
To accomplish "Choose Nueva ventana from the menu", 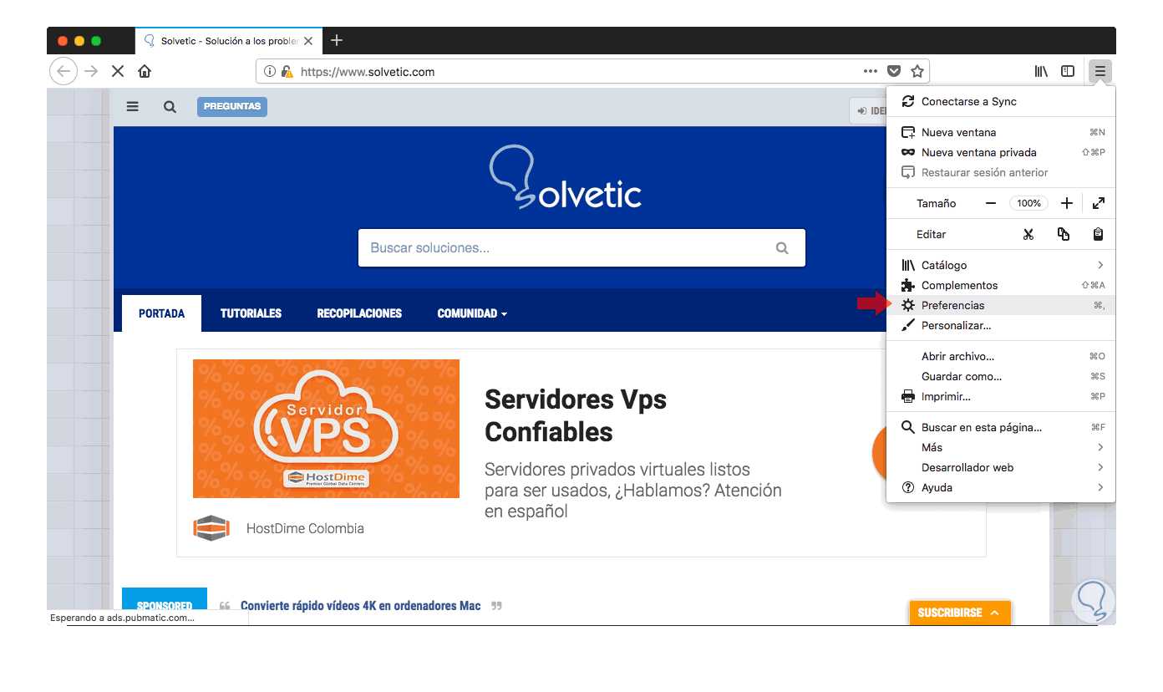I will (x=1001, y=132).
